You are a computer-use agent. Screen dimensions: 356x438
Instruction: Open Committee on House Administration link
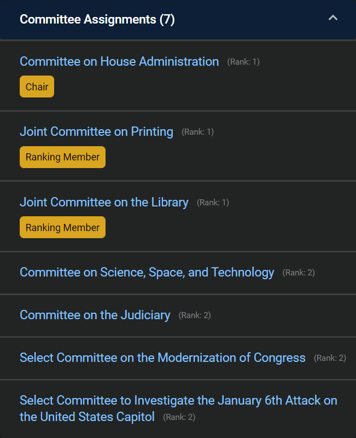pyautogui.click(x=119, y=61)
